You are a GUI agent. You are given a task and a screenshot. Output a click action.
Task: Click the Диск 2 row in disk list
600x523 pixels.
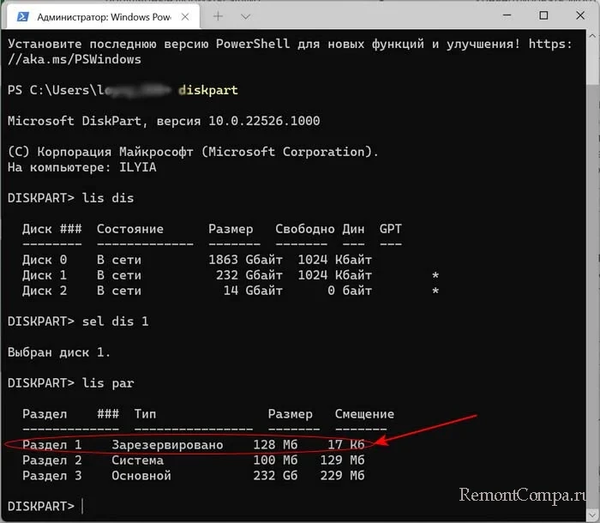tap(197, 291)
